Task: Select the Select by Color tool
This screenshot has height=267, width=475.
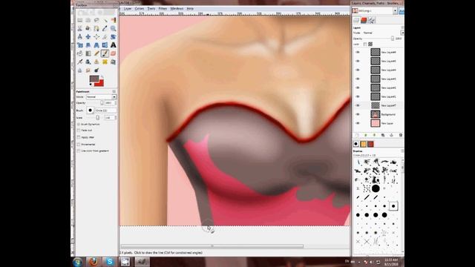Action: point(114,20)
